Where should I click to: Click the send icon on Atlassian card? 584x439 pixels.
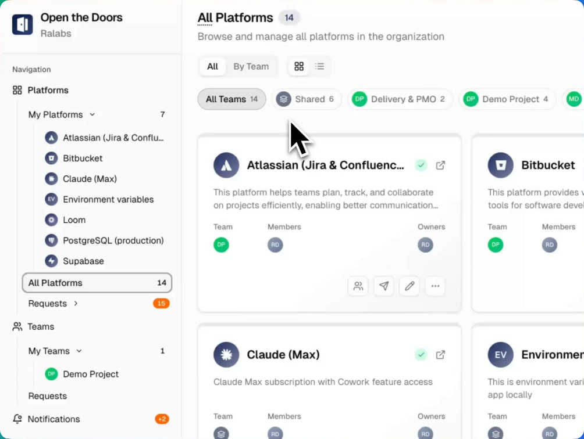pos(384,286)
